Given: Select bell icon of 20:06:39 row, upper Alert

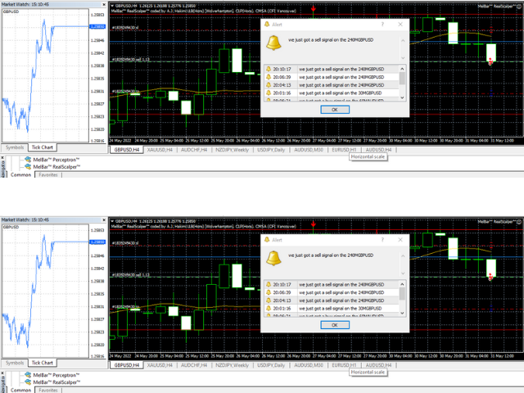Looking at the screenshot, I should (x=269, y=77).
